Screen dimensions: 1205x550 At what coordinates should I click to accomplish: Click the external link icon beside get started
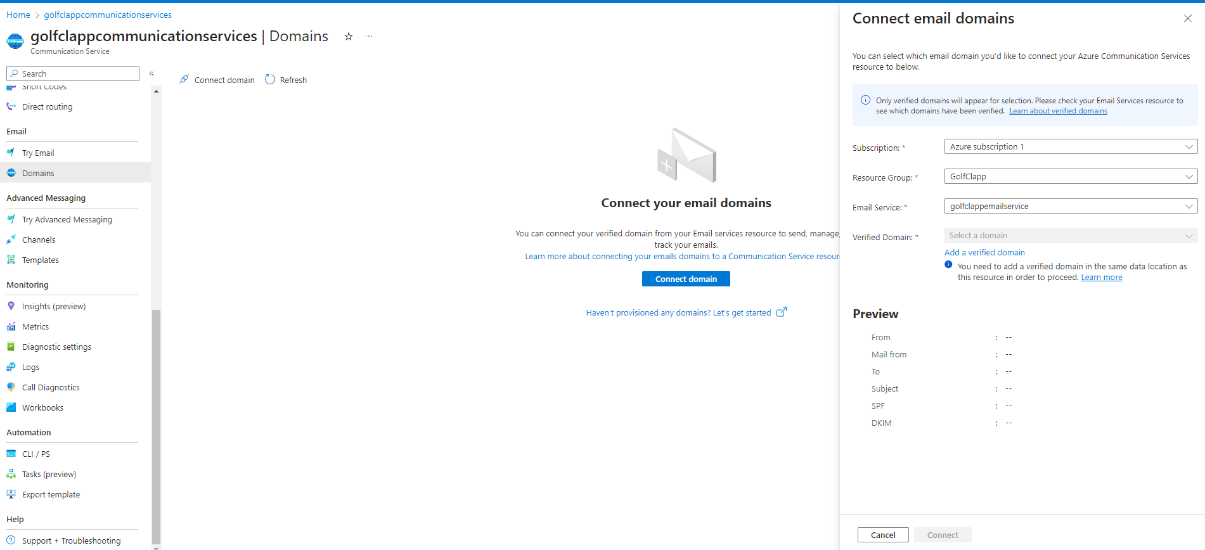pyautogui.click(x=782, y=312)
